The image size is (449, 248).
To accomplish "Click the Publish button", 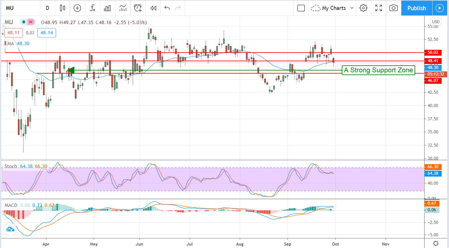I will 416,8.
